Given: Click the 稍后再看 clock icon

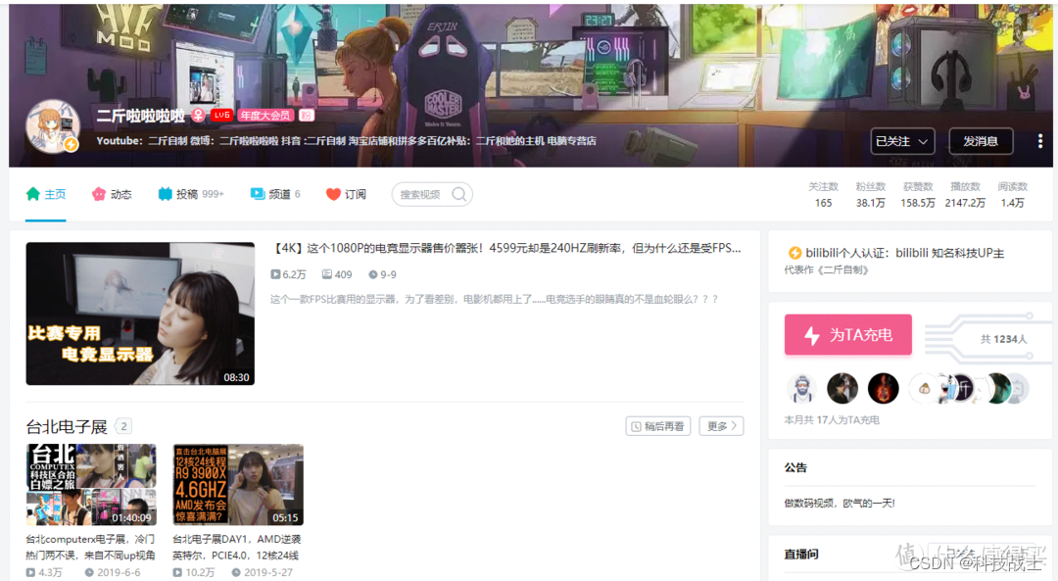Looking at the screenshot, I should pos(636,426).
